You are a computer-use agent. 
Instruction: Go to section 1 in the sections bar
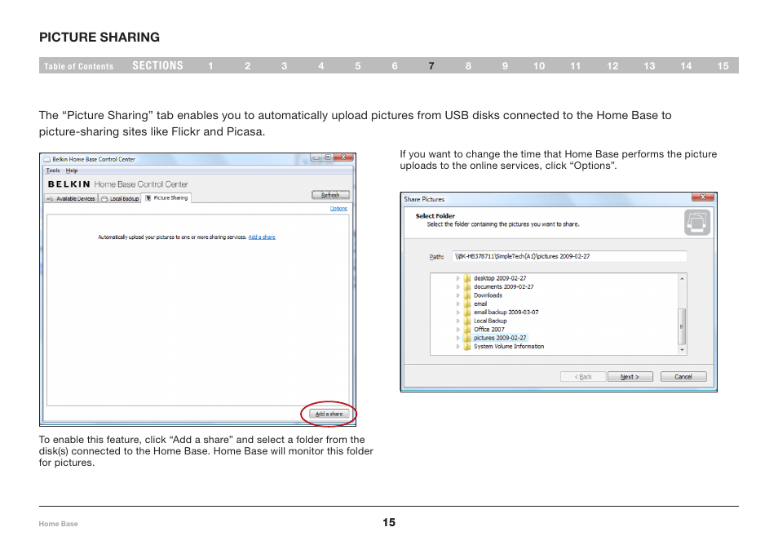coord(210,66)
